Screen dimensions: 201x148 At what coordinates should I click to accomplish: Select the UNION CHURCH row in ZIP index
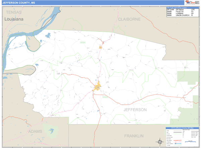click(181, 15)
